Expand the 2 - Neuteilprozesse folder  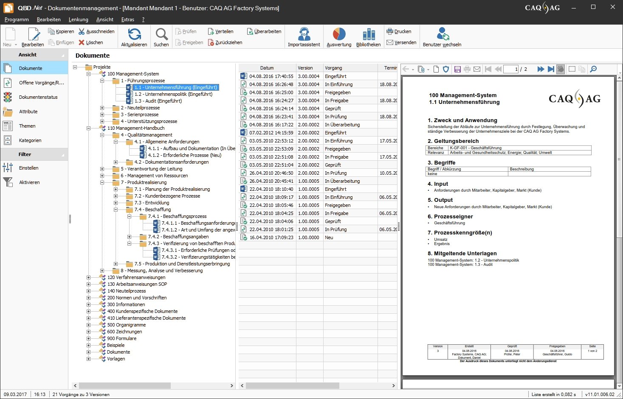(102, 108)
